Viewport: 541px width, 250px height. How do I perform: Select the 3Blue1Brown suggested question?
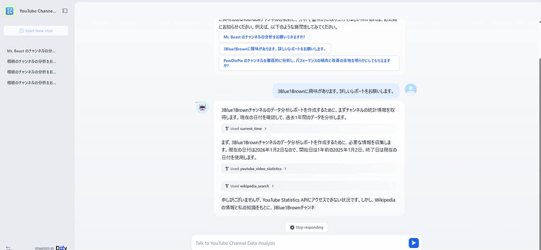275,49
